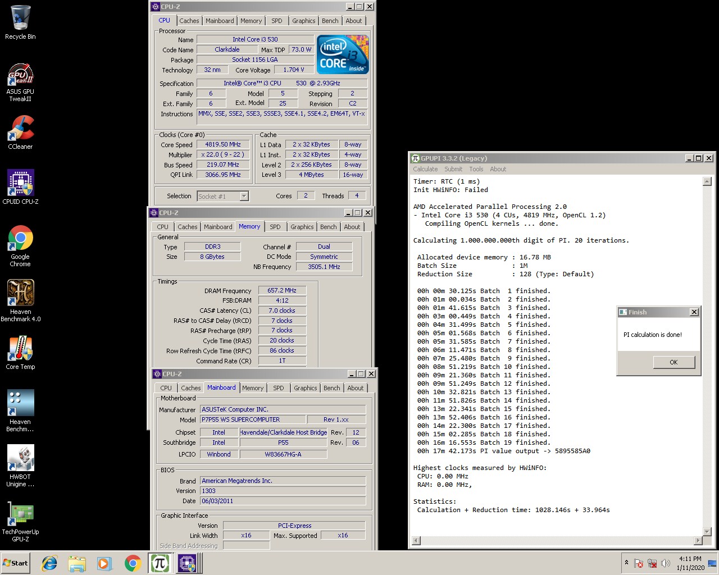The width and height of the screenshot is (719, 575).
Task: Switch to CPU-Z taskbar button
Action: pyautogui.click(x=188, y=563)
